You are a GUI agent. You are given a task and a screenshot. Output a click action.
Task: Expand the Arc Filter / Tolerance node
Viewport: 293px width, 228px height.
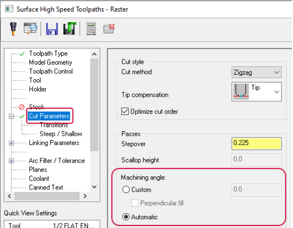click(x=11, y=161)
